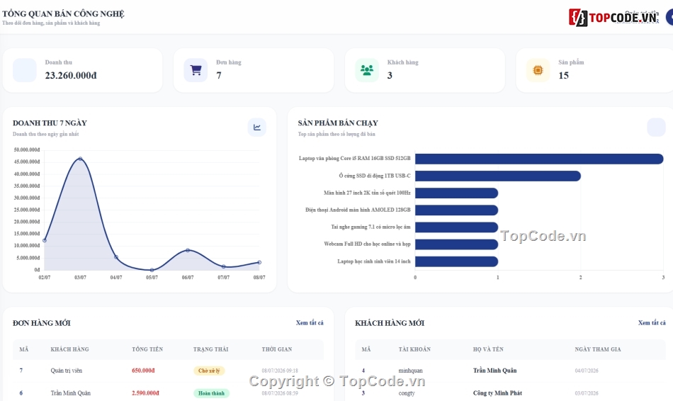The width and height of the screenshot is (673, 401).
Task: Click the line chart icon in Doanh thu 7 ngày panel
Action: click(256, 127)
